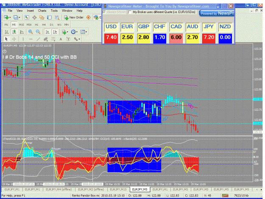Viewport: 265px width, 199px height.
Task: Select the text A drawing tool
Action: coord(61,39)
